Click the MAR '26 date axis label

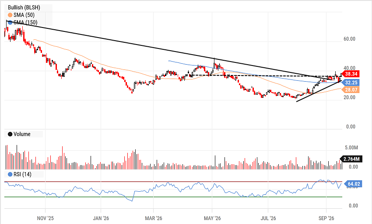(154, 218)
